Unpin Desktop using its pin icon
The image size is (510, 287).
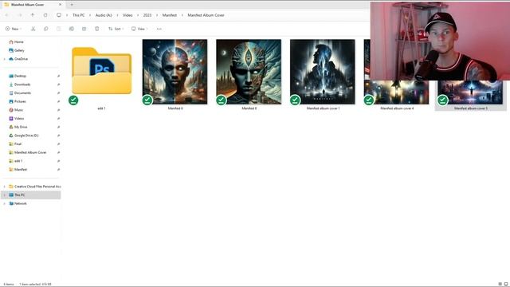click(58, 76)
